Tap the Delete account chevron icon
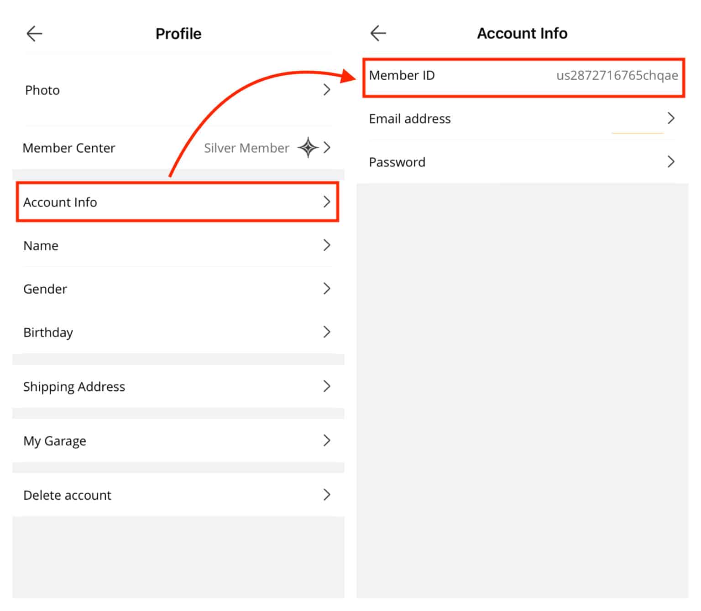Screen dimensions: 701x611 (x=327, y=495)
